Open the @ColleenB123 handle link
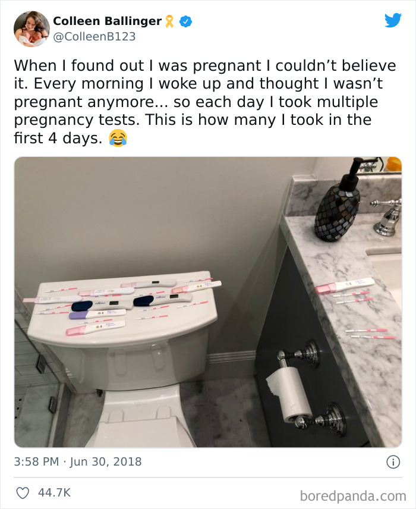Screen dimensions: 416x509 [x=94, y=36]
